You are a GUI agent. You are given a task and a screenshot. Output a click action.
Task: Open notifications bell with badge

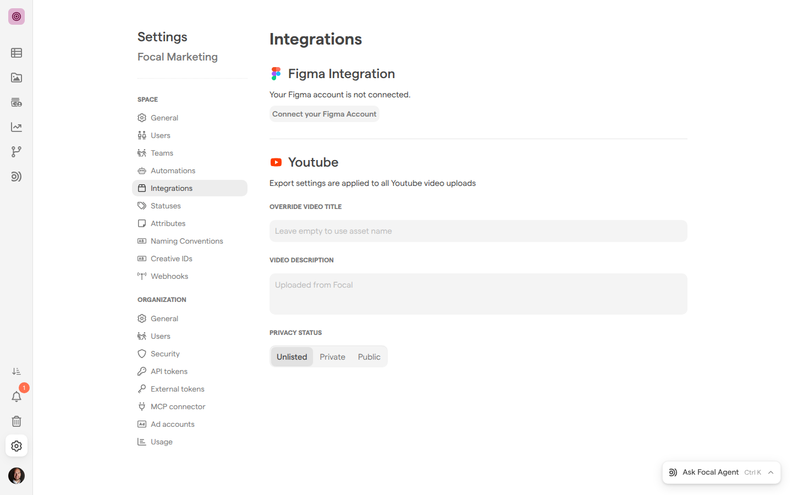coord(16,397)
